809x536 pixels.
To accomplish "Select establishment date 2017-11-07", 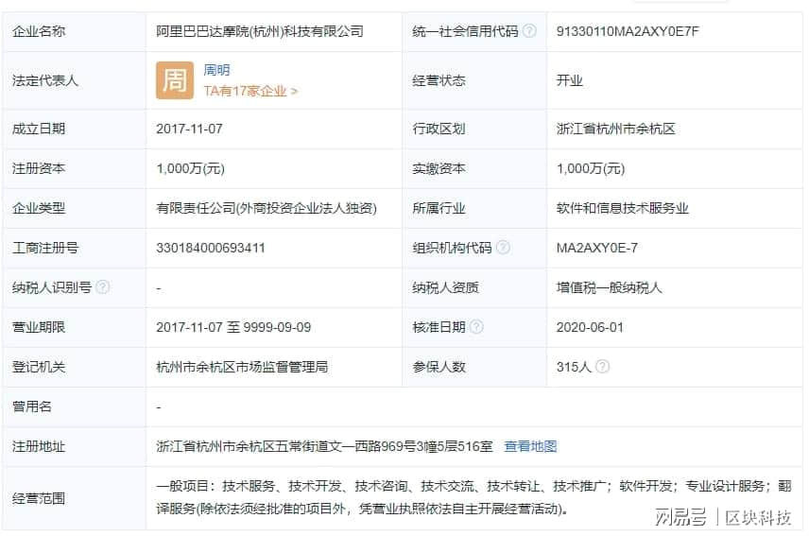I will click(189, 129).
